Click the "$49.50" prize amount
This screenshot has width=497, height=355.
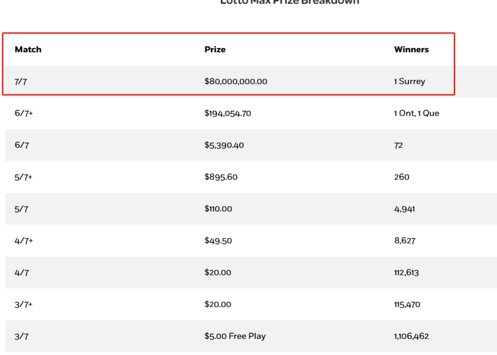218,241
